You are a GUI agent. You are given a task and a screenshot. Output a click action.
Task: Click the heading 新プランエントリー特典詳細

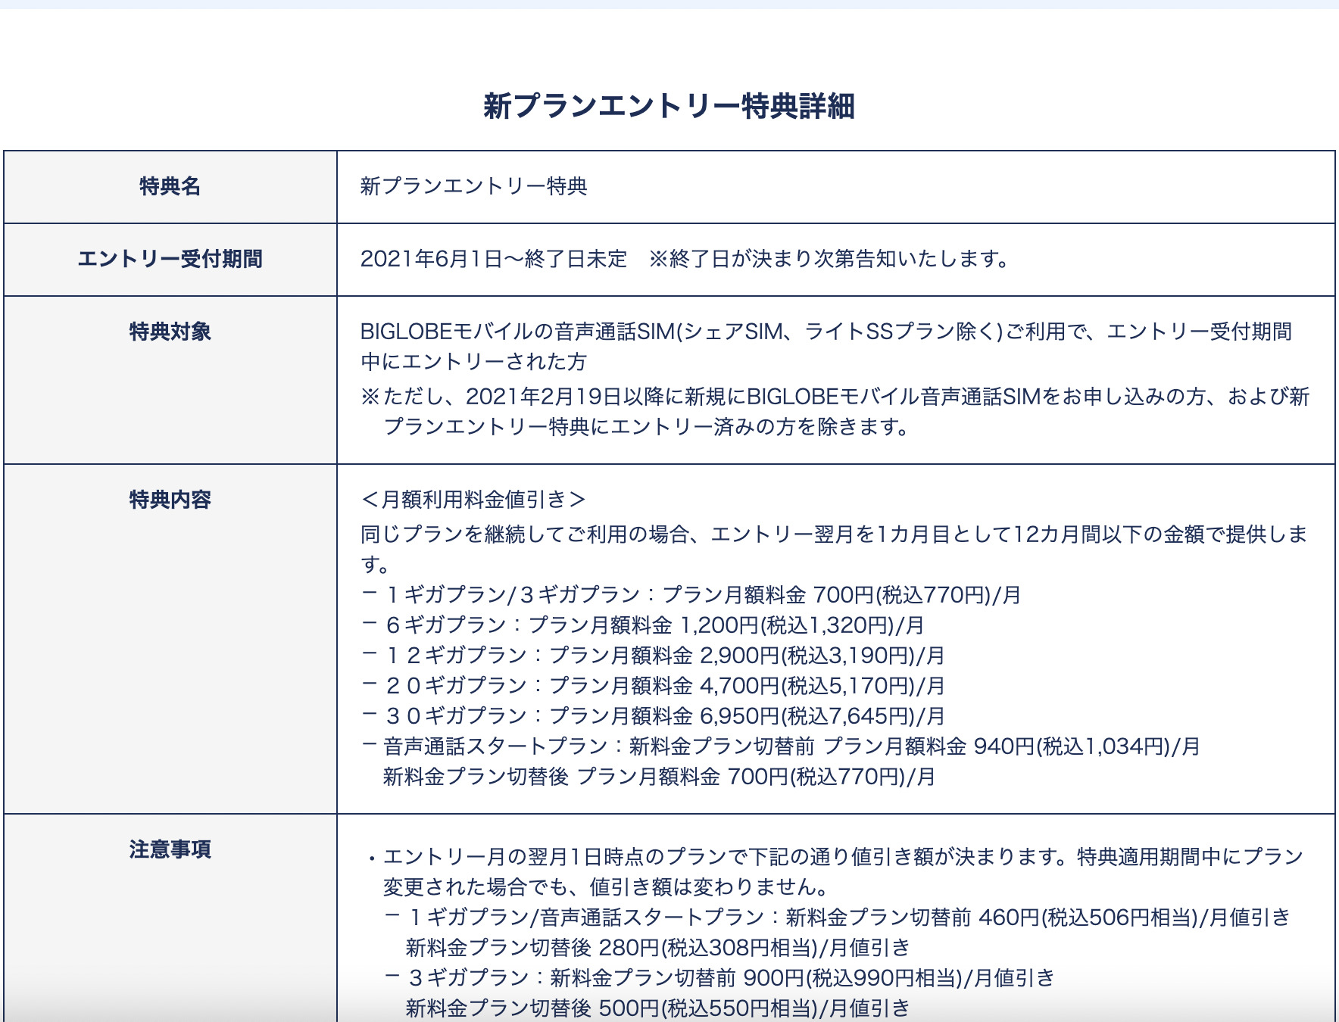669,106
